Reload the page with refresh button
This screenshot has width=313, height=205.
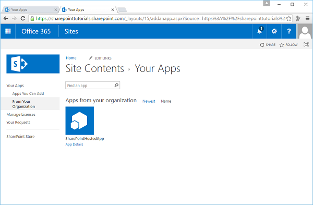(x=23, y=19)
